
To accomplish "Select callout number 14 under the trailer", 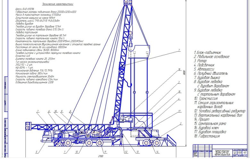I will 158,151.
